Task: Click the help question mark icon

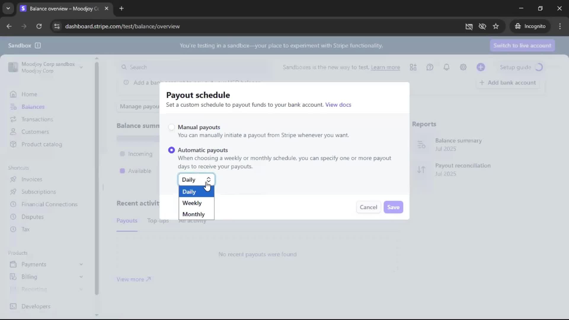Action: [x=430, y=67]
